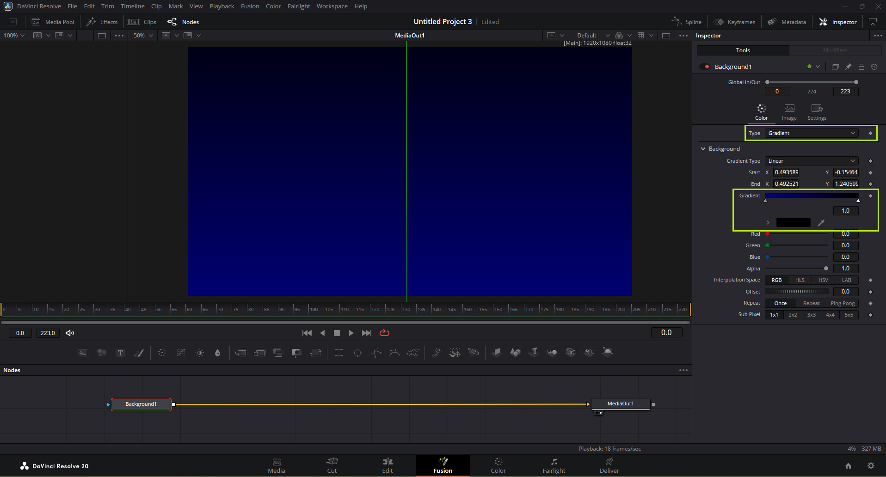886x477 pixels.
Task: Switch to the Image tab
Action: (789, 112)
